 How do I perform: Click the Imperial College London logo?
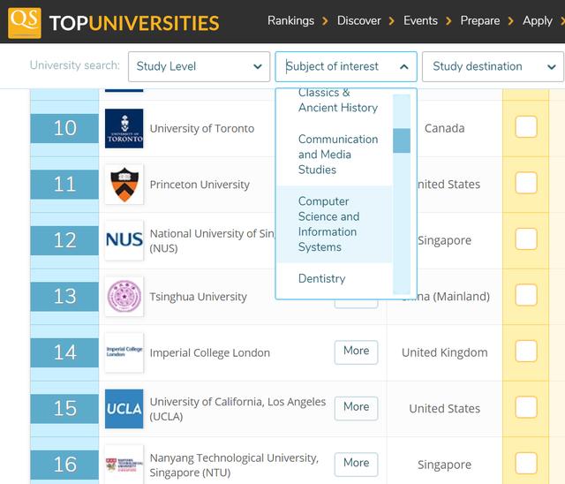pyautogui.click(x=124, y=352)
